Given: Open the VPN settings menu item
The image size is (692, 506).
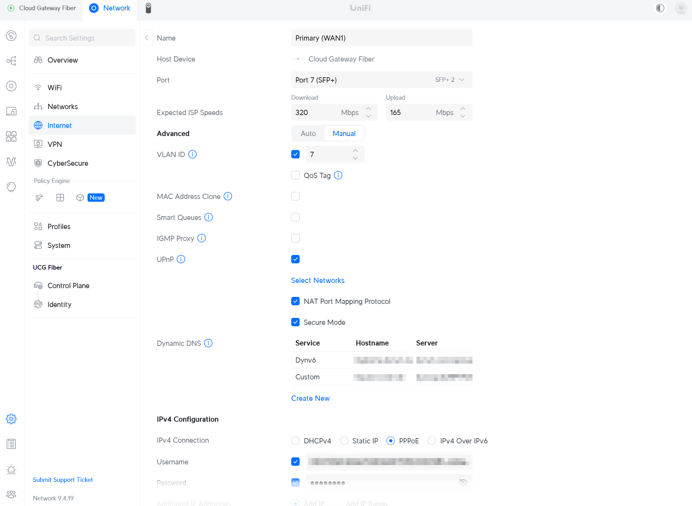Looking at the screenshot, I should (x=55, y=144).
